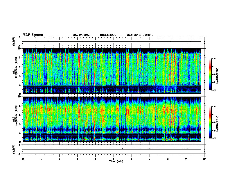Click the time axis tick label "4"
Viewport: 230px width, 178px height.
point(96,159)
